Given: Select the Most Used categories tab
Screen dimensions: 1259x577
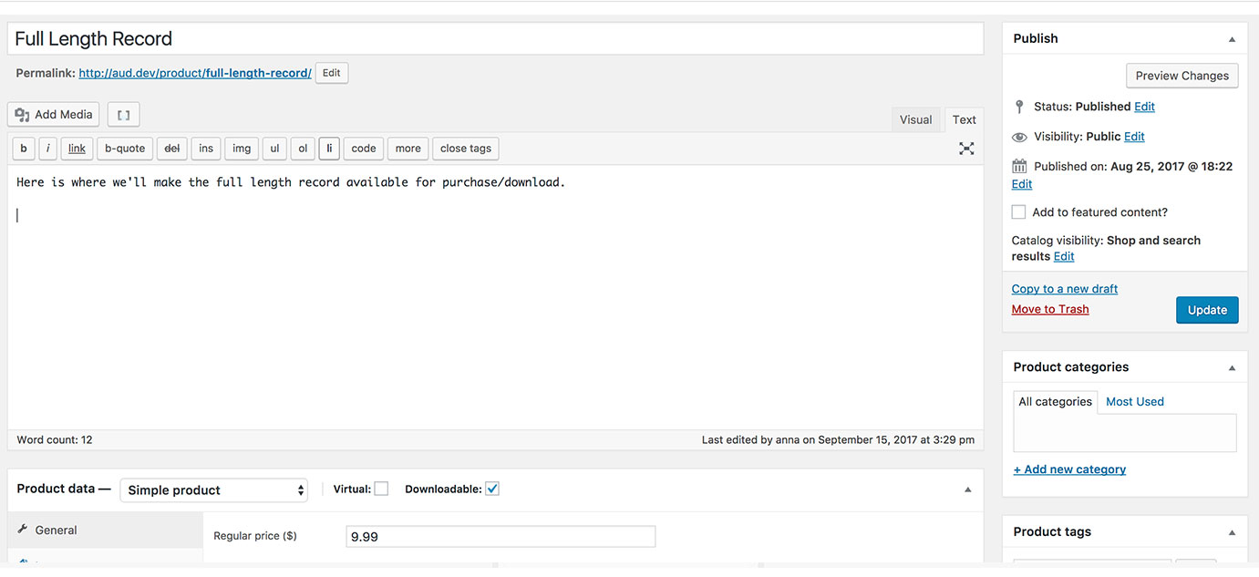Looking at the screenshot, I should point(1135,402).
